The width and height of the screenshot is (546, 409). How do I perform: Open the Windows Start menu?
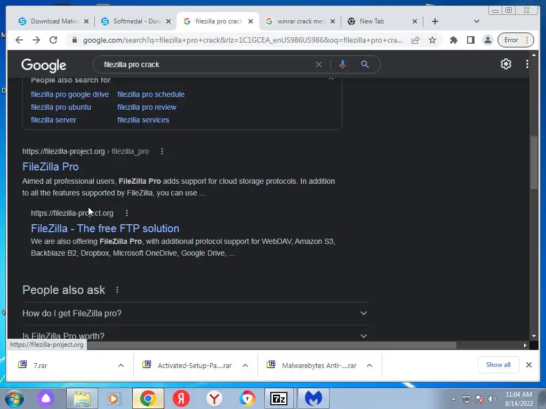14,398
